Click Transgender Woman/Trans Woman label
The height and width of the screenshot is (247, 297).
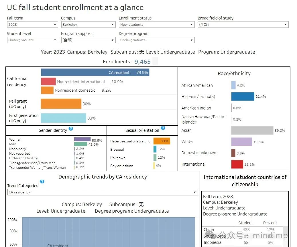point(37,167)
